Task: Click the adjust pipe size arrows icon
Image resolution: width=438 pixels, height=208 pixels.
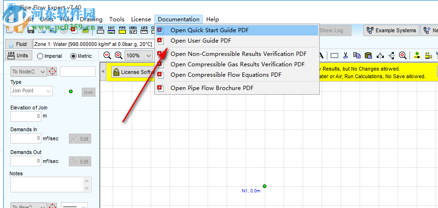Action: tap(428, 55)
